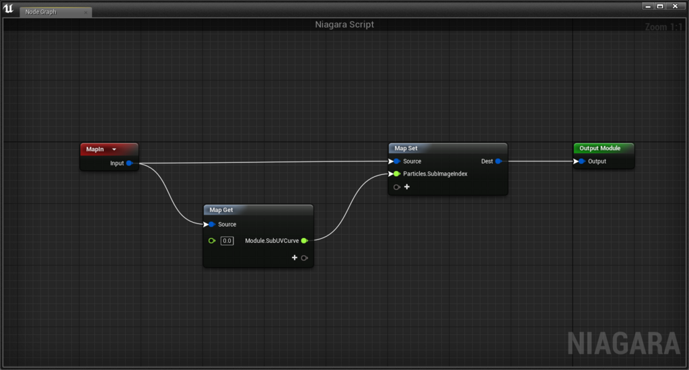Click the MapIn Input output pin
This screenshot has width=689, height=370.
click(x=129, y=163)
